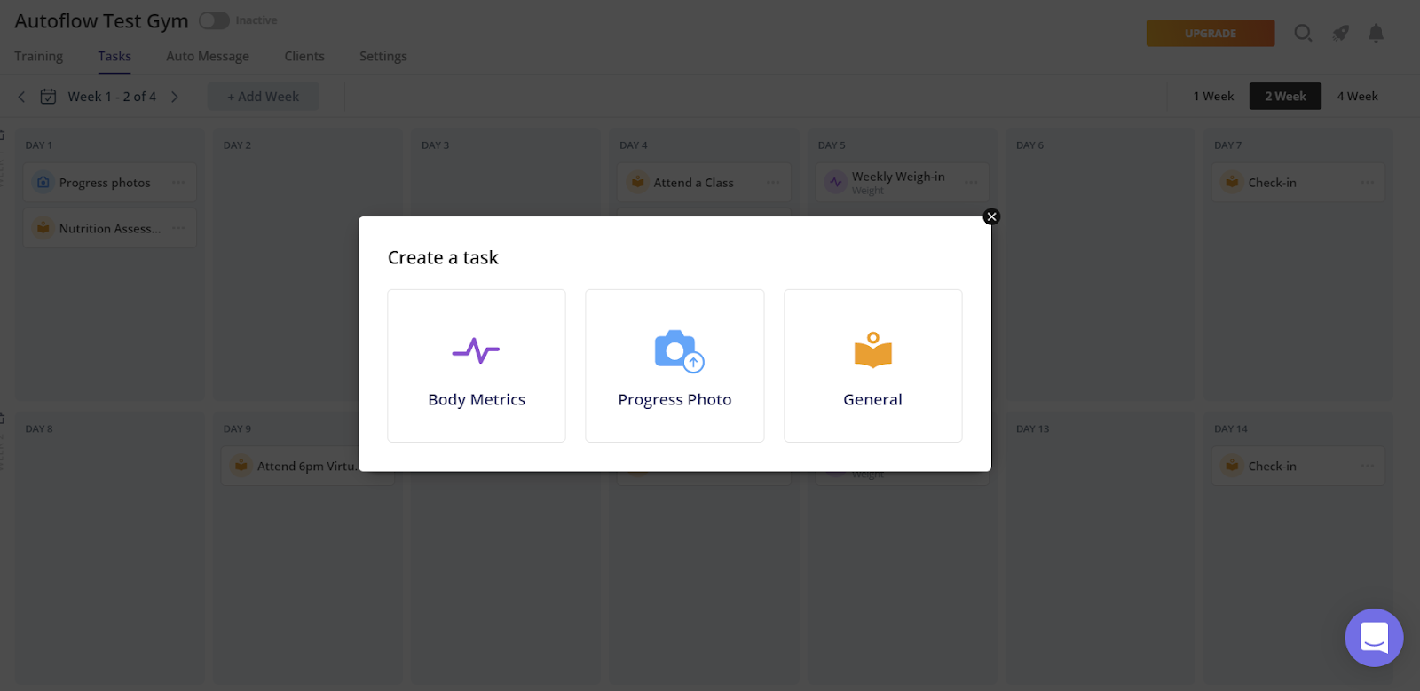
Task: Click the DAY 2 column header
Action: pos(237,145)
